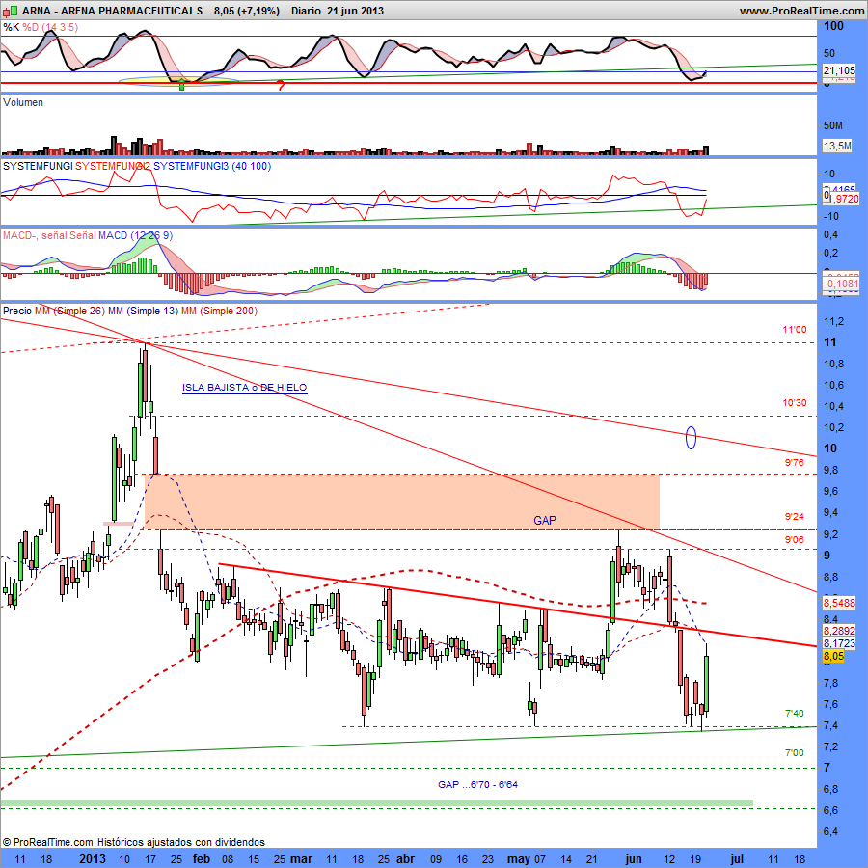Image resolution: width=868 pixels, height=868 pixels.
Task: Click the GAP ...6'70 - 6'64 annotation
Action: [x=477, y=784]
